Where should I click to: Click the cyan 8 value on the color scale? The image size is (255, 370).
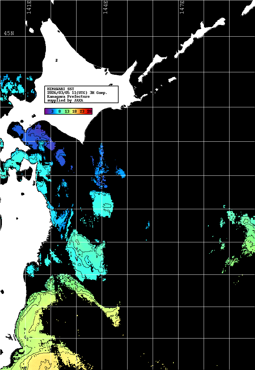click(60, 111)
